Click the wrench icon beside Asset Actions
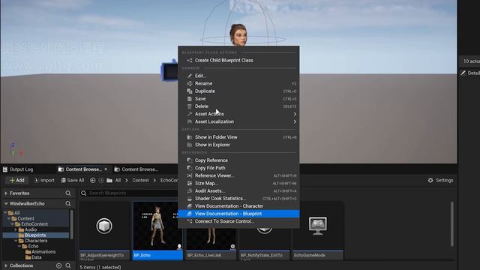480x270 pixels. point(190,114)
